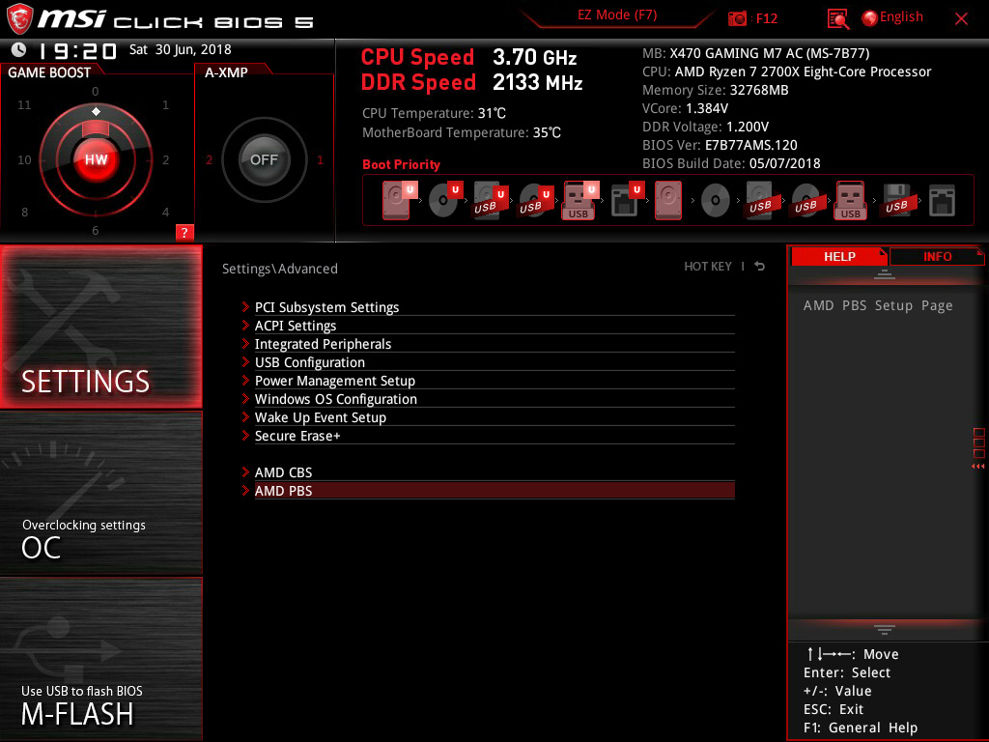Viewport: 989px width, 742px height.
Task: Set Game Boost dial to level 11
Action: click(x=24, y=104)
